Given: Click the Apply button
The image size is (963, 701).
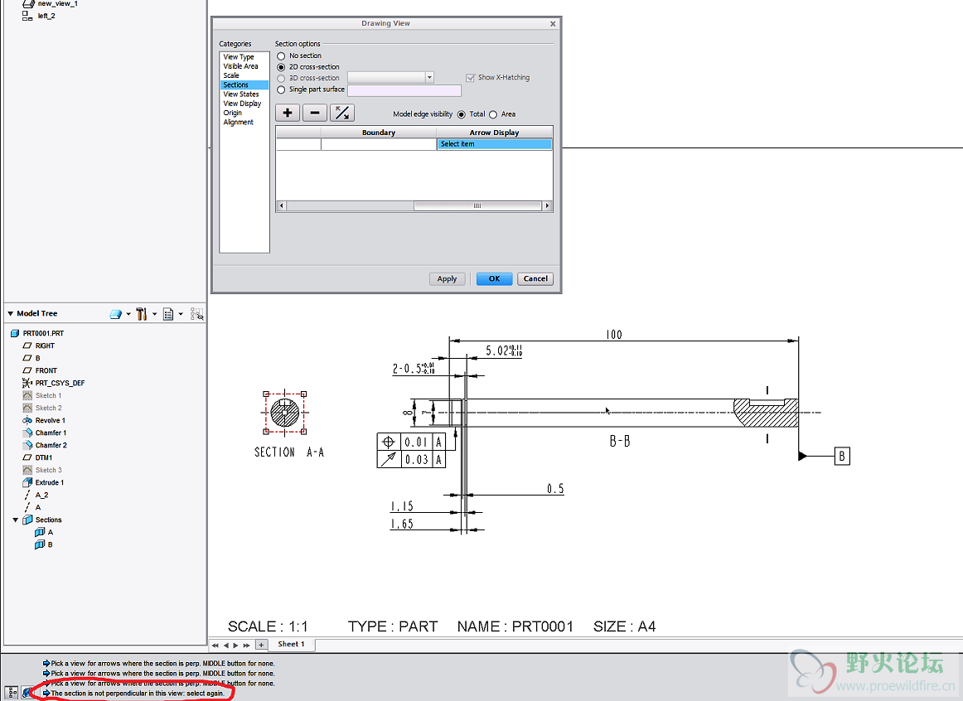Looking at the screenshot, I should point(448,278).
